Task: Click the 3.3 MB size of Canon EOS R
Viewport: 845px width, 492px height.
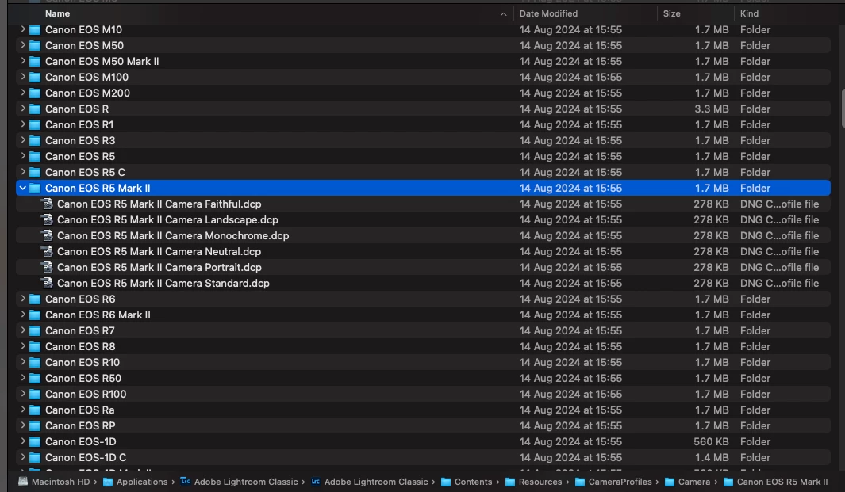Action: click(x=712, y=109)
